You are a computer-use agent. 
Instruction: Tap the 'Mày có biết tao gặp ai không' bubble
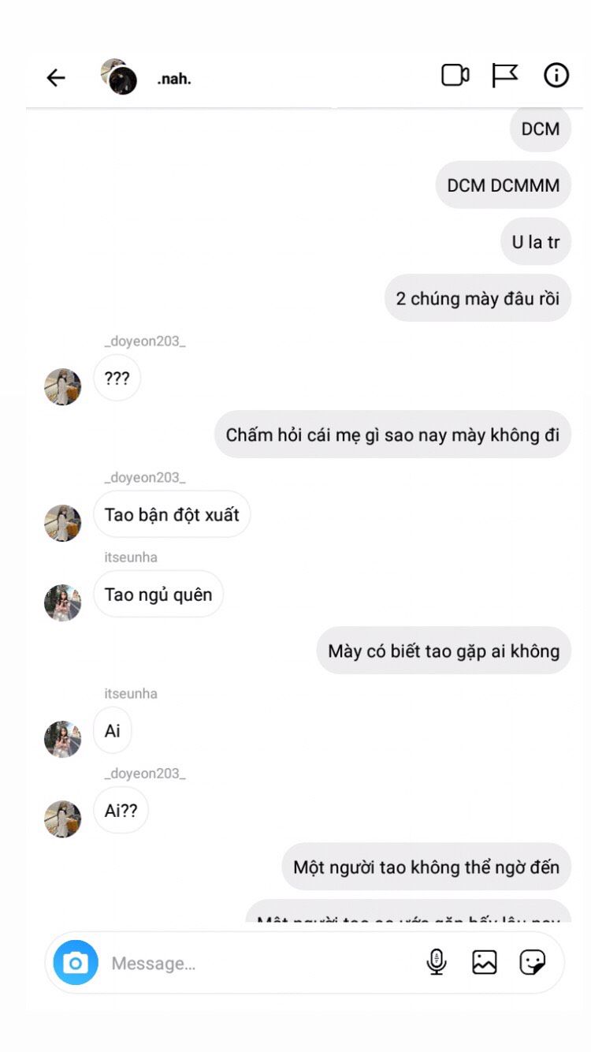(444, 651)
